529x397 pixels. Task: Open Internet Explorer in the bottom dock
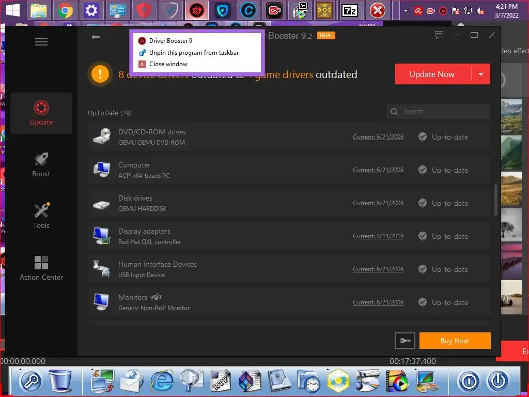point(162,381)
